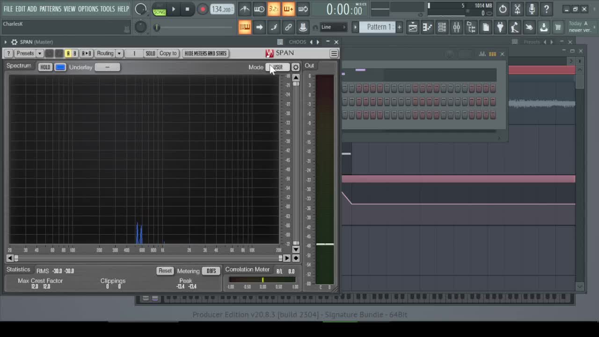Screen dimensions: 599x337
Task: Open the plugin picker plug icon
Action: coord(500,28)
